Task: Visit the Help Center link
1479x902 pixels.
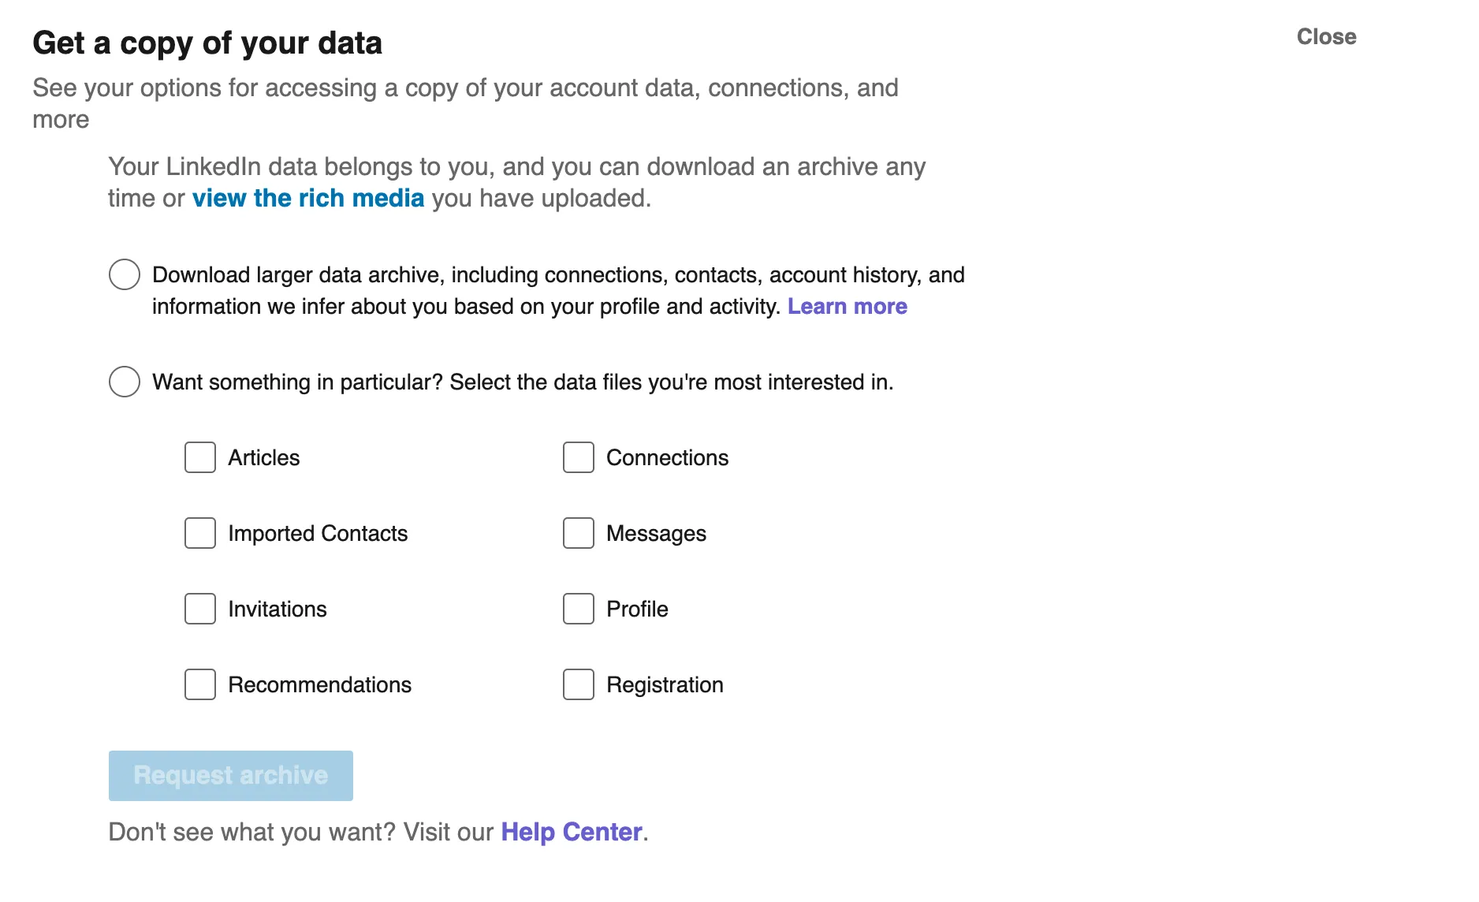Action: click(x=571, y=831)
